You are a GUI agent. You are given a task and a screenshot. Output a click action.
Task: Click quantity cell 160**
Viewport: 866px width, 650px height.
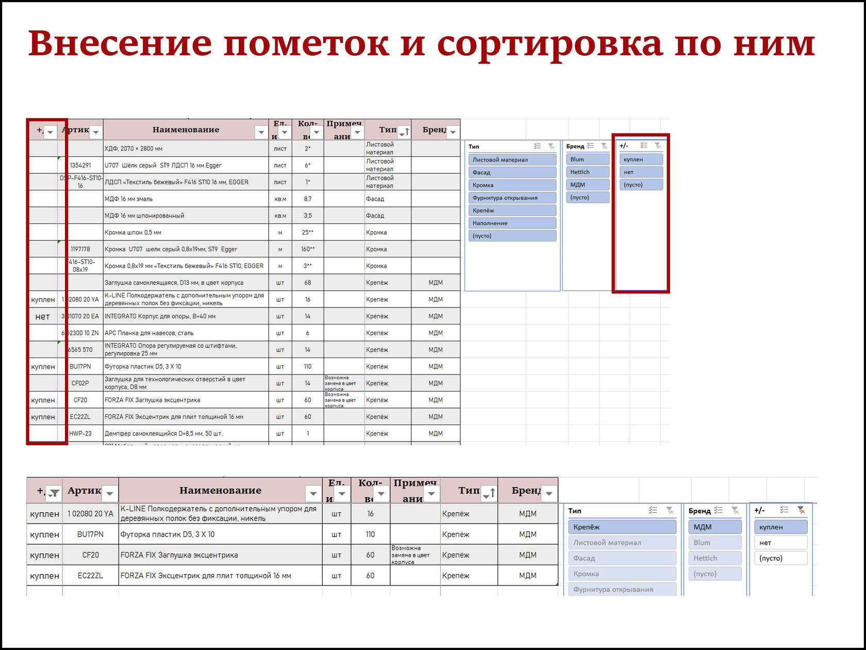pyautogui.click(x=308, y=249)
